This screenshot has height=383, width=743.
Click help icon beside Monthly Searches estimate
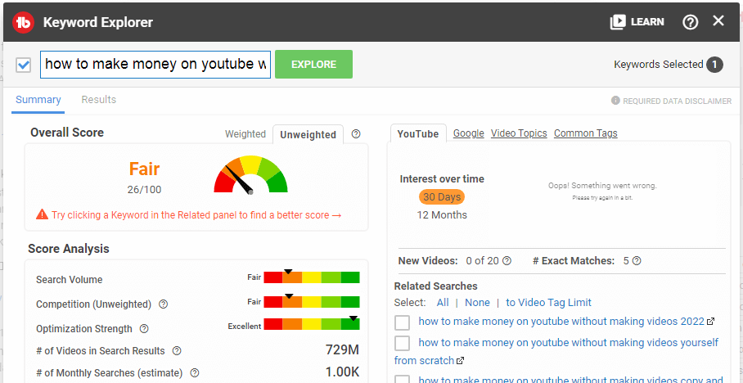click(x=194, y=373)
